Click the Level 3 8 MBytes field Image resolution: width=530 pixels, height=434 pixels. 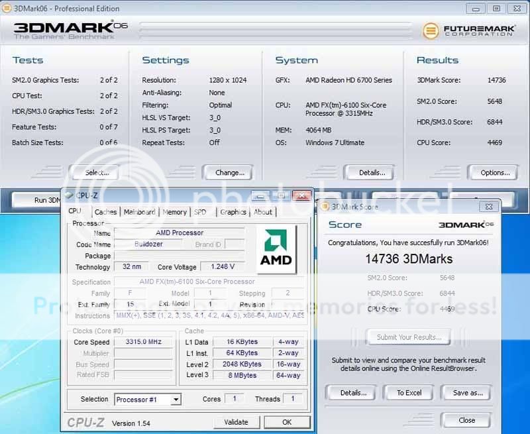(242, 375)
